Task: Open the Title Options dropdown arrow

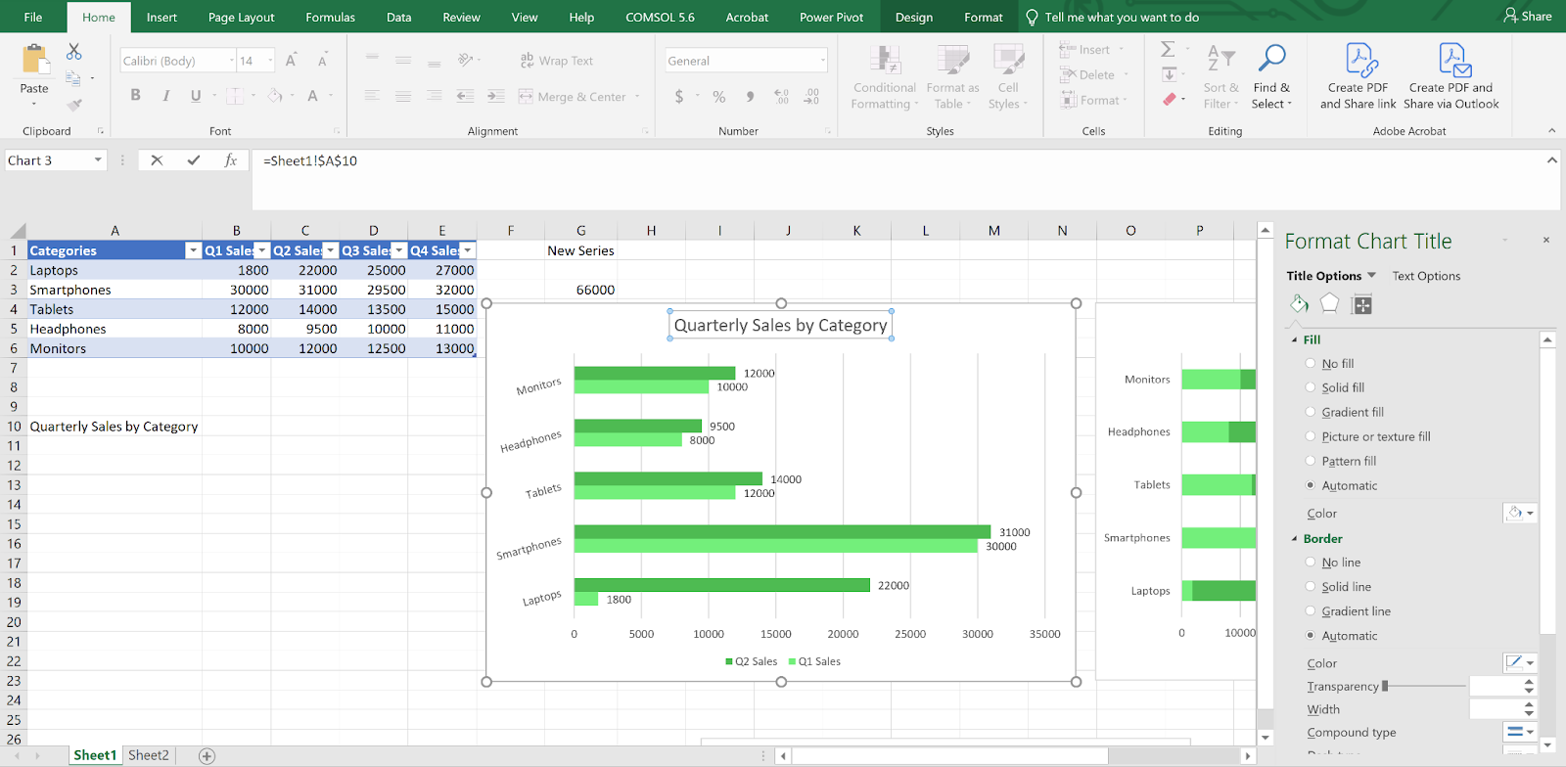Action: (x=1371, y=276)
